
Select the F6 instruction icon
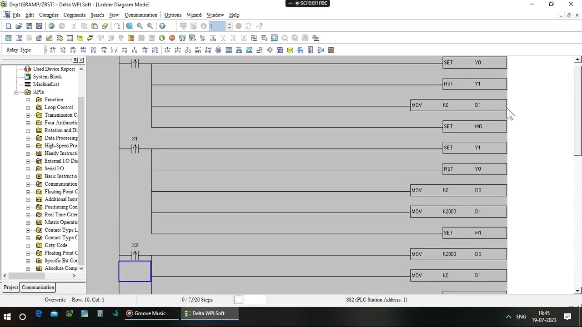[x=104, y=50]
